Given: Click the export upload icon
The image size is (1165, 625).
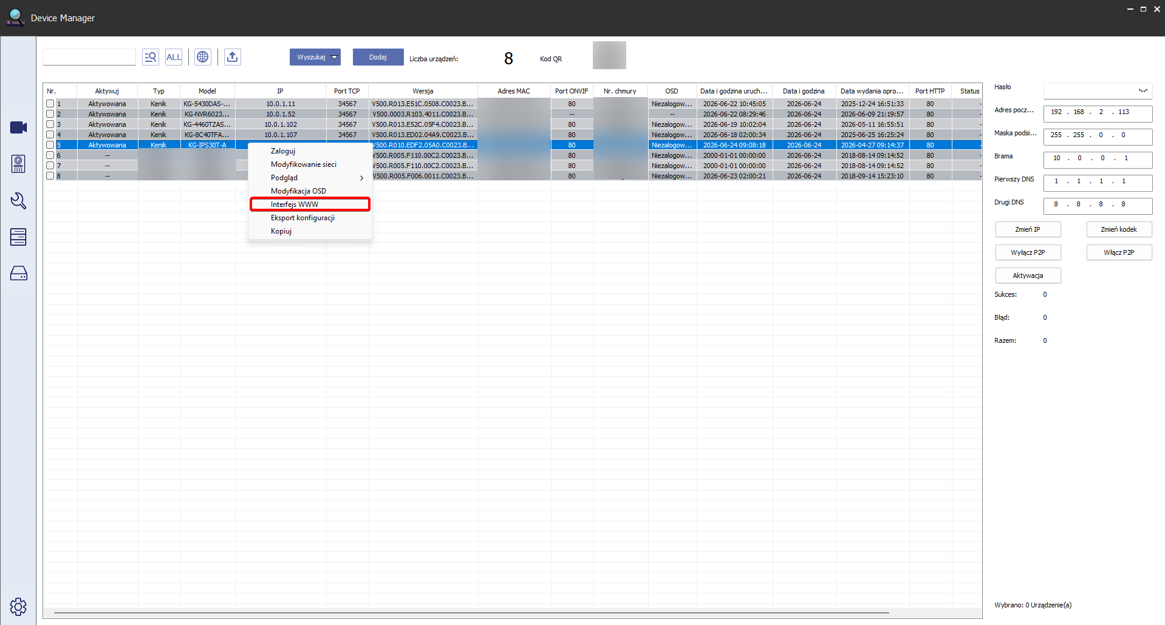Looking at the screenshot, I should point(233,57).
